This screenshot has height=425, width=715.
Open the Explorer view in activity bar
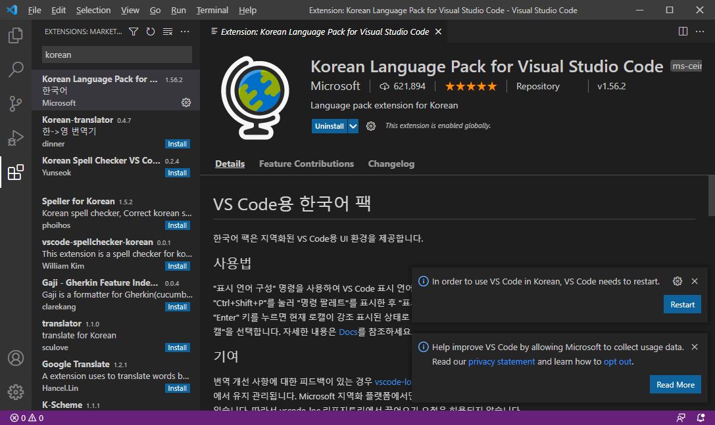pos(16,35)
